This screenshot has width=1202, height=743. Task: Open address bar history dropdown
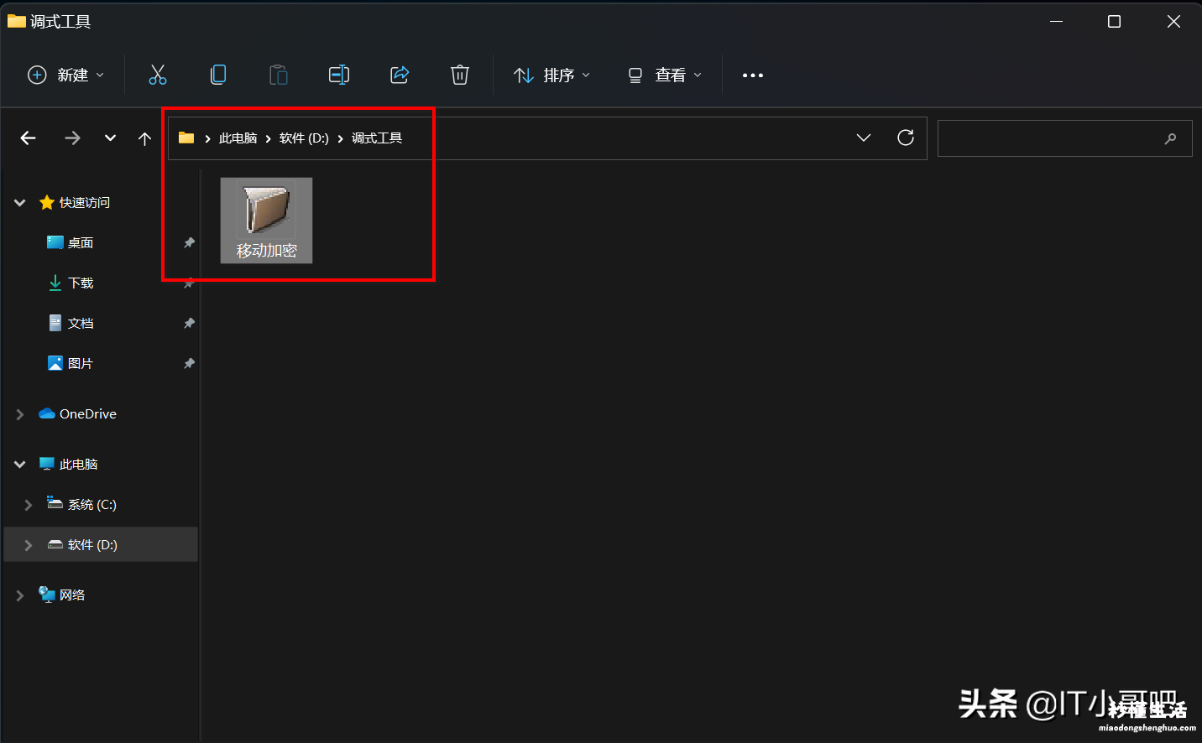[x=864, y=138]
